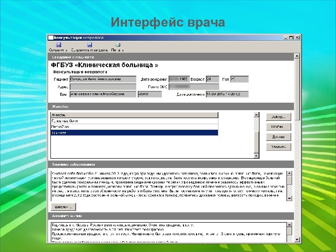Viewport: 336px width, 252px height.
Task: Click the Анамнез заболевания scroll up arrow
Action: coord(289,173)
